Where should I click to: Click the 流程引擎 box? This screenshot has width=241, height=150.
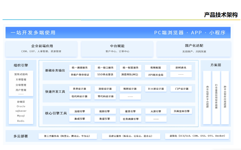[80, 111]
